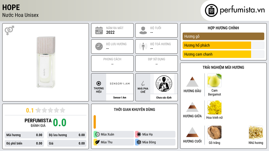Click the nose icon above Nhà Pha Chế
This screenshot has width=269, height=151.
click(x=143, y=83)
